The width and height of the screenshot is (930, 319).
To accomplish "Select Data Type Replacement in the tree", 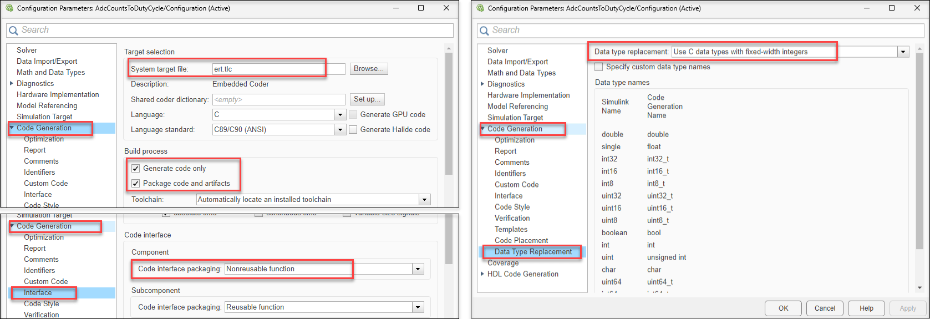I will pyautogui.click(x=533, y=252).
